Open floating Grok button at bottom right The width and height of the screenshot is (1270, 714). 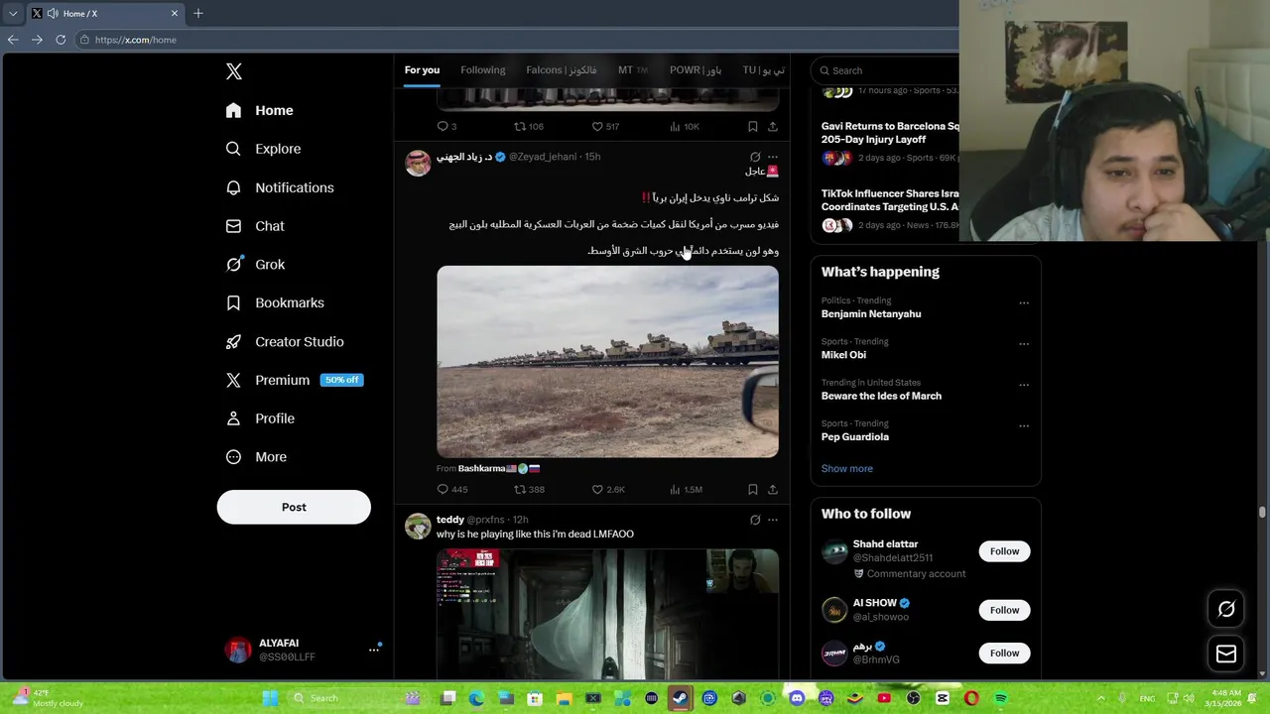(x=1226, y=610)
